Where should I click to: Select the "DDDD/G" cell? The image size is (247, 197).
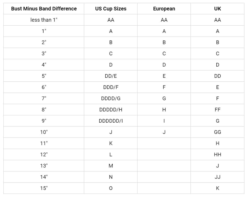pos(111,98)
